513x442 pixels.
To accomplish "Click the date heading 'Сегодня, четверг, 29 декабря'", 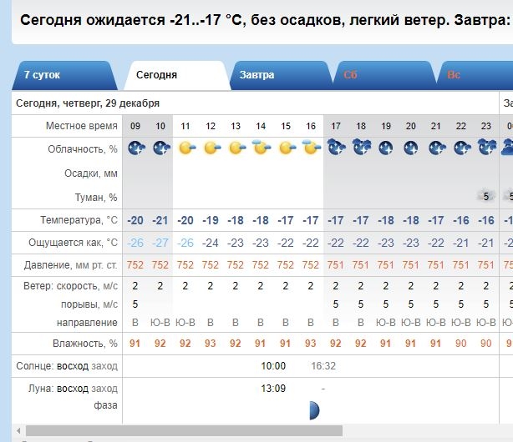I will [88, 103].
